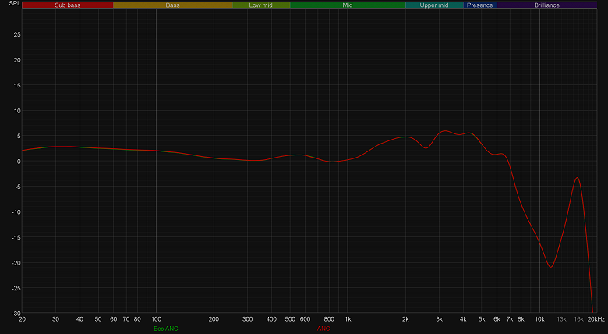This screenshot has width=608, height=334.
Task: Select the Upper mid band label
Action: click(x=434, y=5)
